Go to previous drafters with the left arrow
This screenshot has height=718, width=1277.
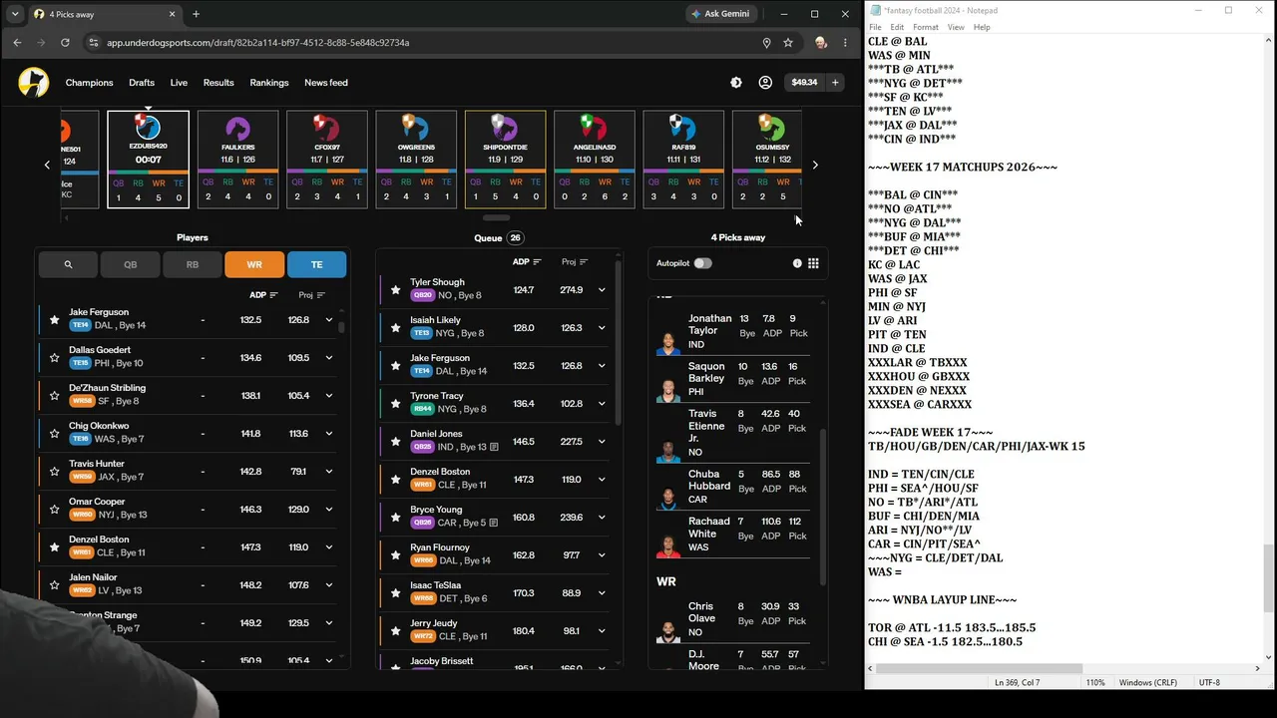[47, 165]
